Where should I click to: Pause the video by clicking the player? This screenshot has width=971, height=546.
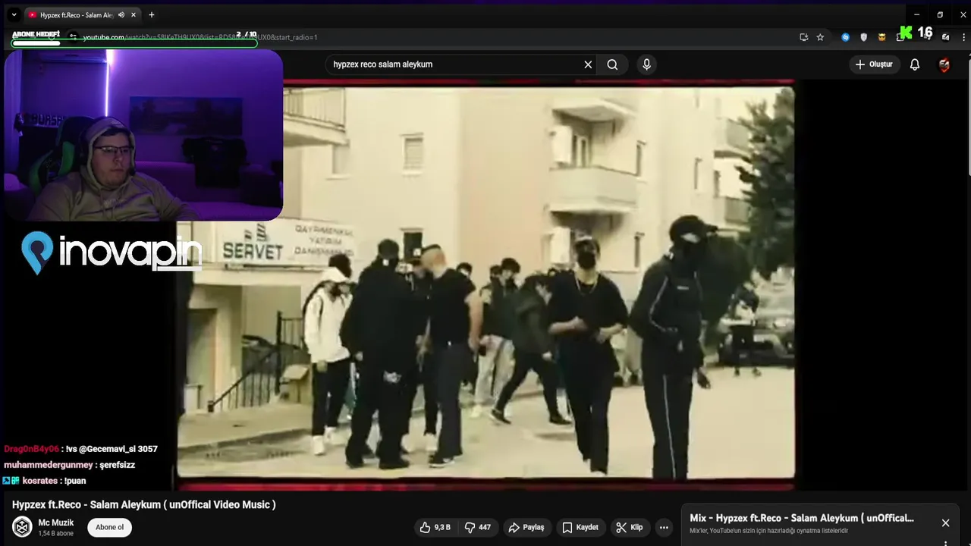485,284
